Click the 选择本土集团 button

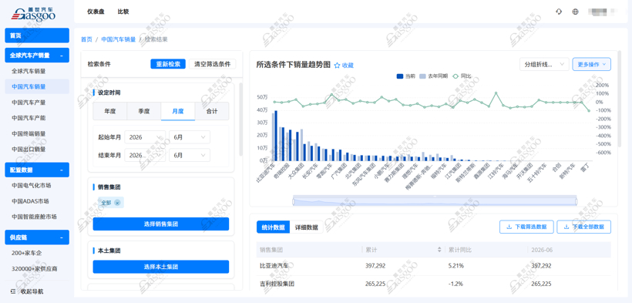[x=161, y=267]
